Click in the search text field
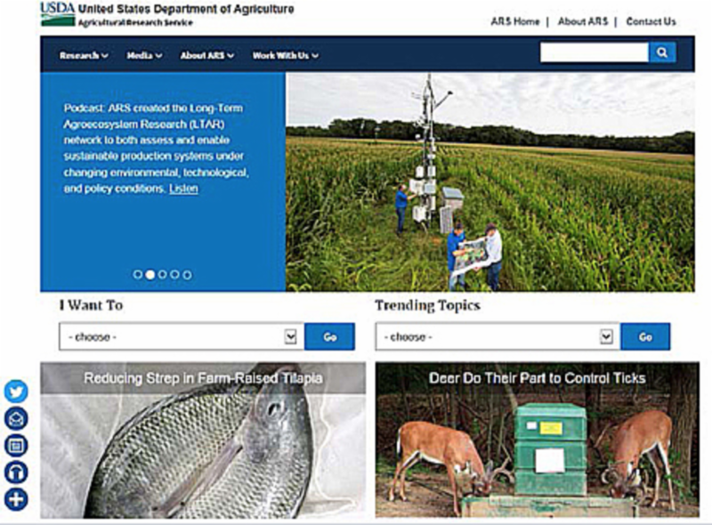Image resolution: width=712 pixels, height=525 pixels. click(594, 52)
